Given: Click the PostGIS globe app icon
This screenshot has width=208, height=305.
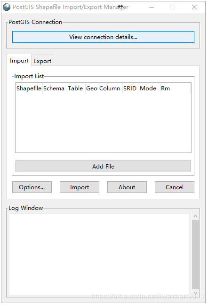Looking at the screenshot, I should coord(7,7).
